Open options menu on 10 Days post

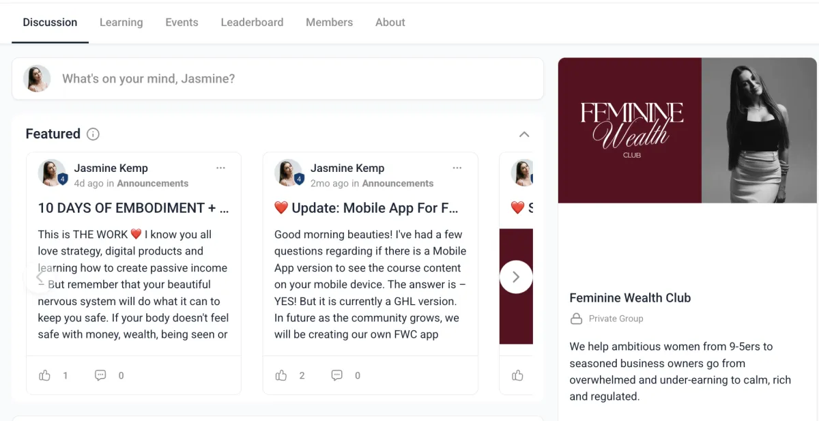[x=220, y=168]
